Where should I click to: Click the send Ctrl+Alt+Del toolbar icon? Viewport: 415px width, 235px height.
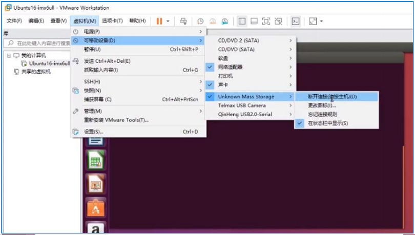click(x=183, y=21)
